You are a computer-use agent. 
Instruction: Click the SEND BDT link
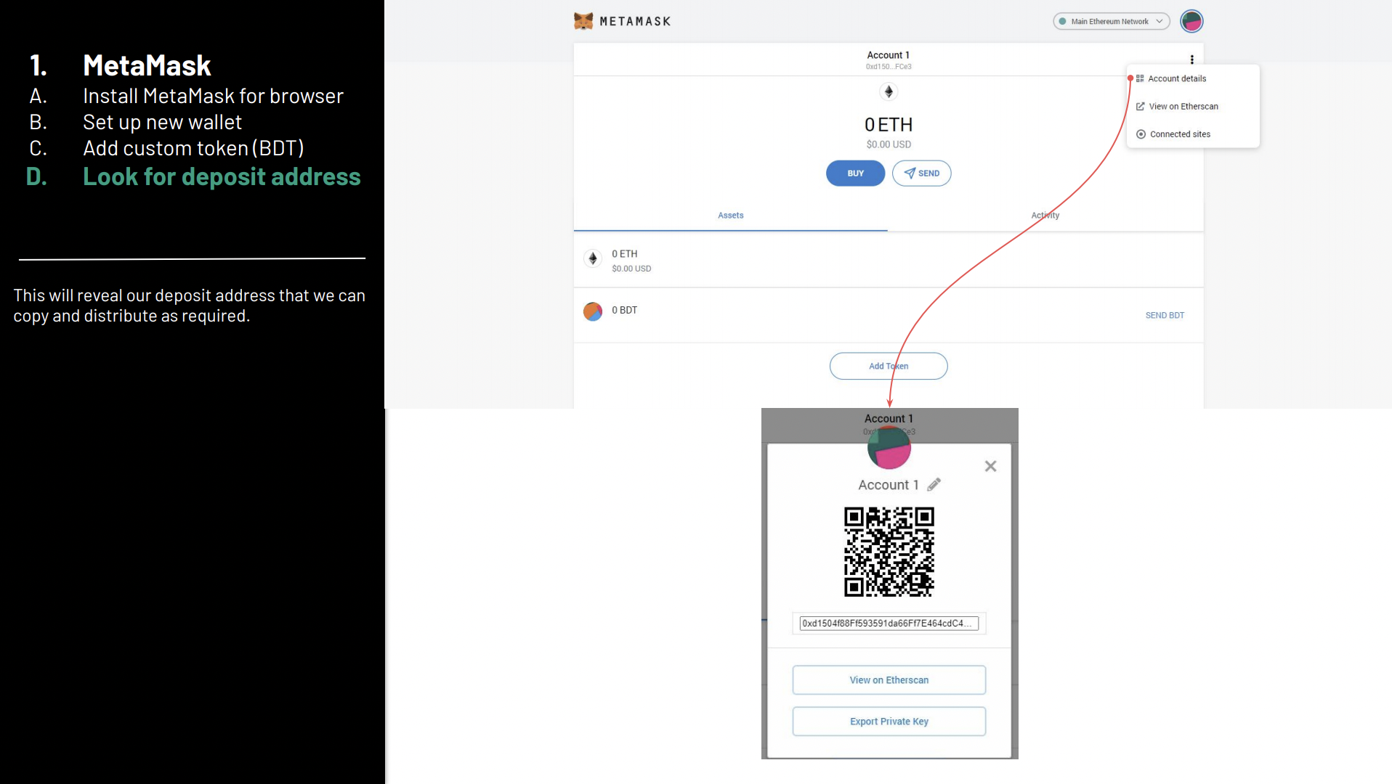[x=1165, y=316]
